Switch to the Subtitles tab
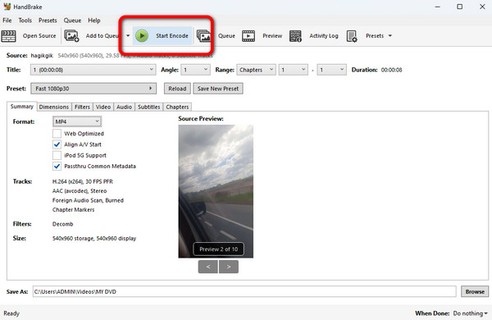 point(149,107)
